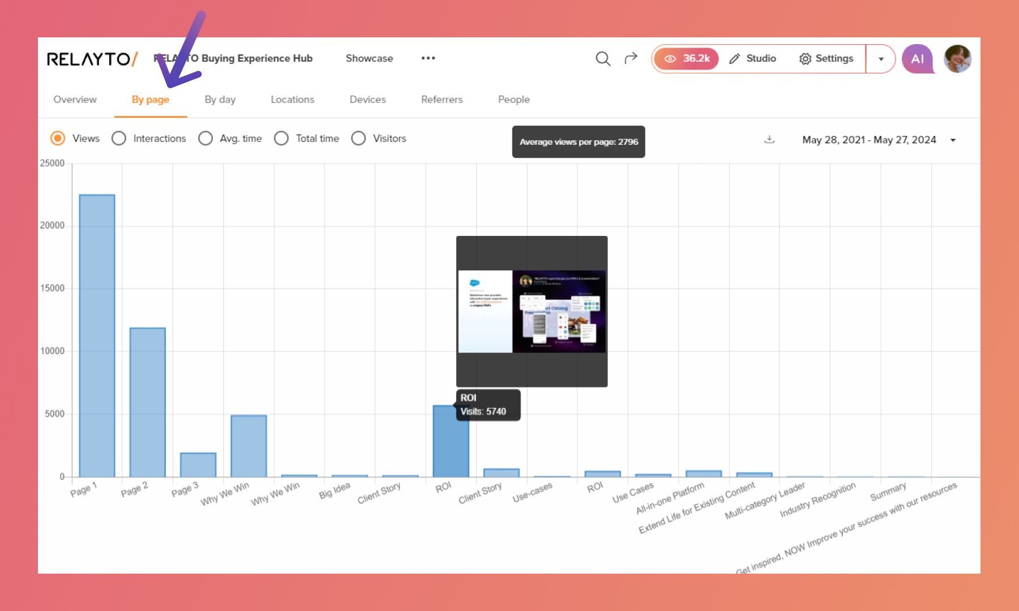Click the Showcase link
Screen dimensions: 1019x611
370,58
